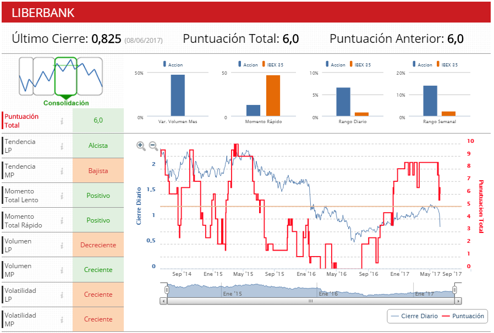Screen dimensions: 494x333
Task: Click Creciente value for Volatilidad MP
Action: click(98, 319)
